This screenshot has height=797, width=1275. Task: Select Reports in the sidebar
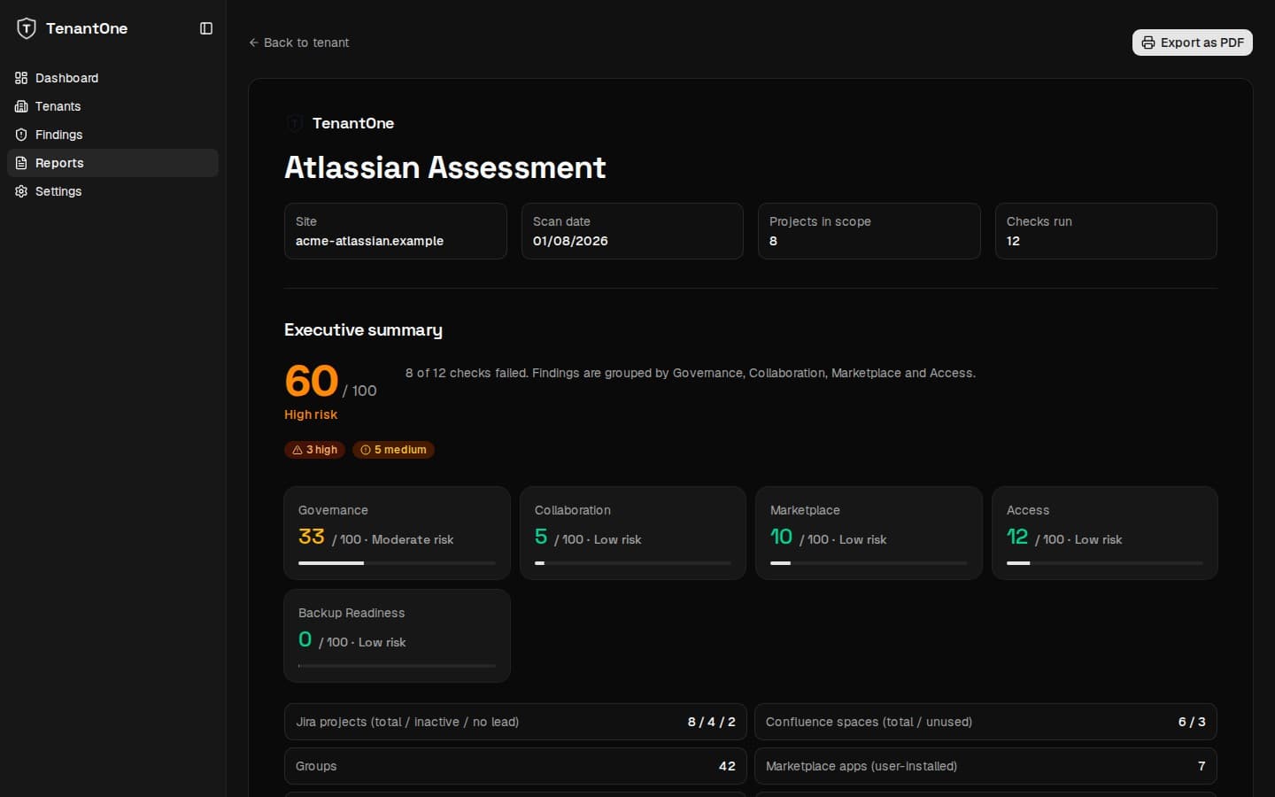112,163
